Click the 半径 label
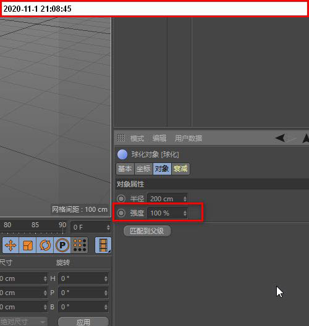Screen dimensions: 309x326 pos(137,199)
